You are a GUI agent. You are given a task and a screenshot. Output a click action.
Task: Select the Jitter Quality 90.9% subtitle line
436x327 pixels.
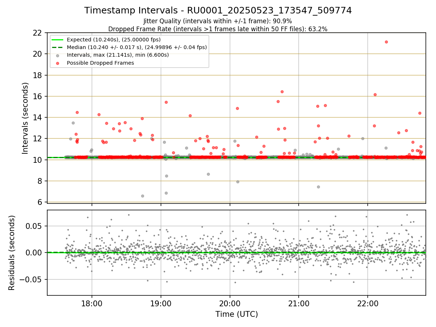[218, 21]
